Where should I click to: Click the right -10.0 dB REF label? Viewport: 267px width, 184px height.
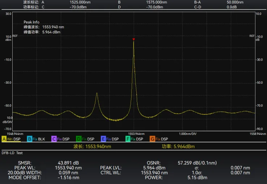(x=260, y=38)
